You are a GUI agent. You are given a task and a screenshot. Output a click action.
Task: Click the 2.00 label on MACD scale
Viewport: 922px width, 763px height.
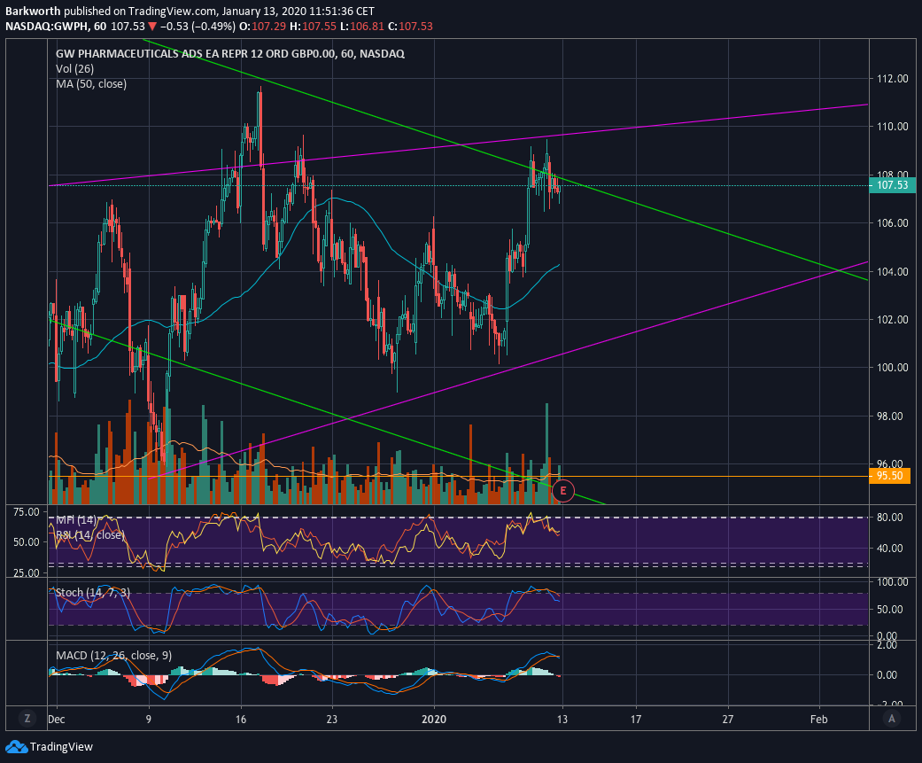pos(887,645)
